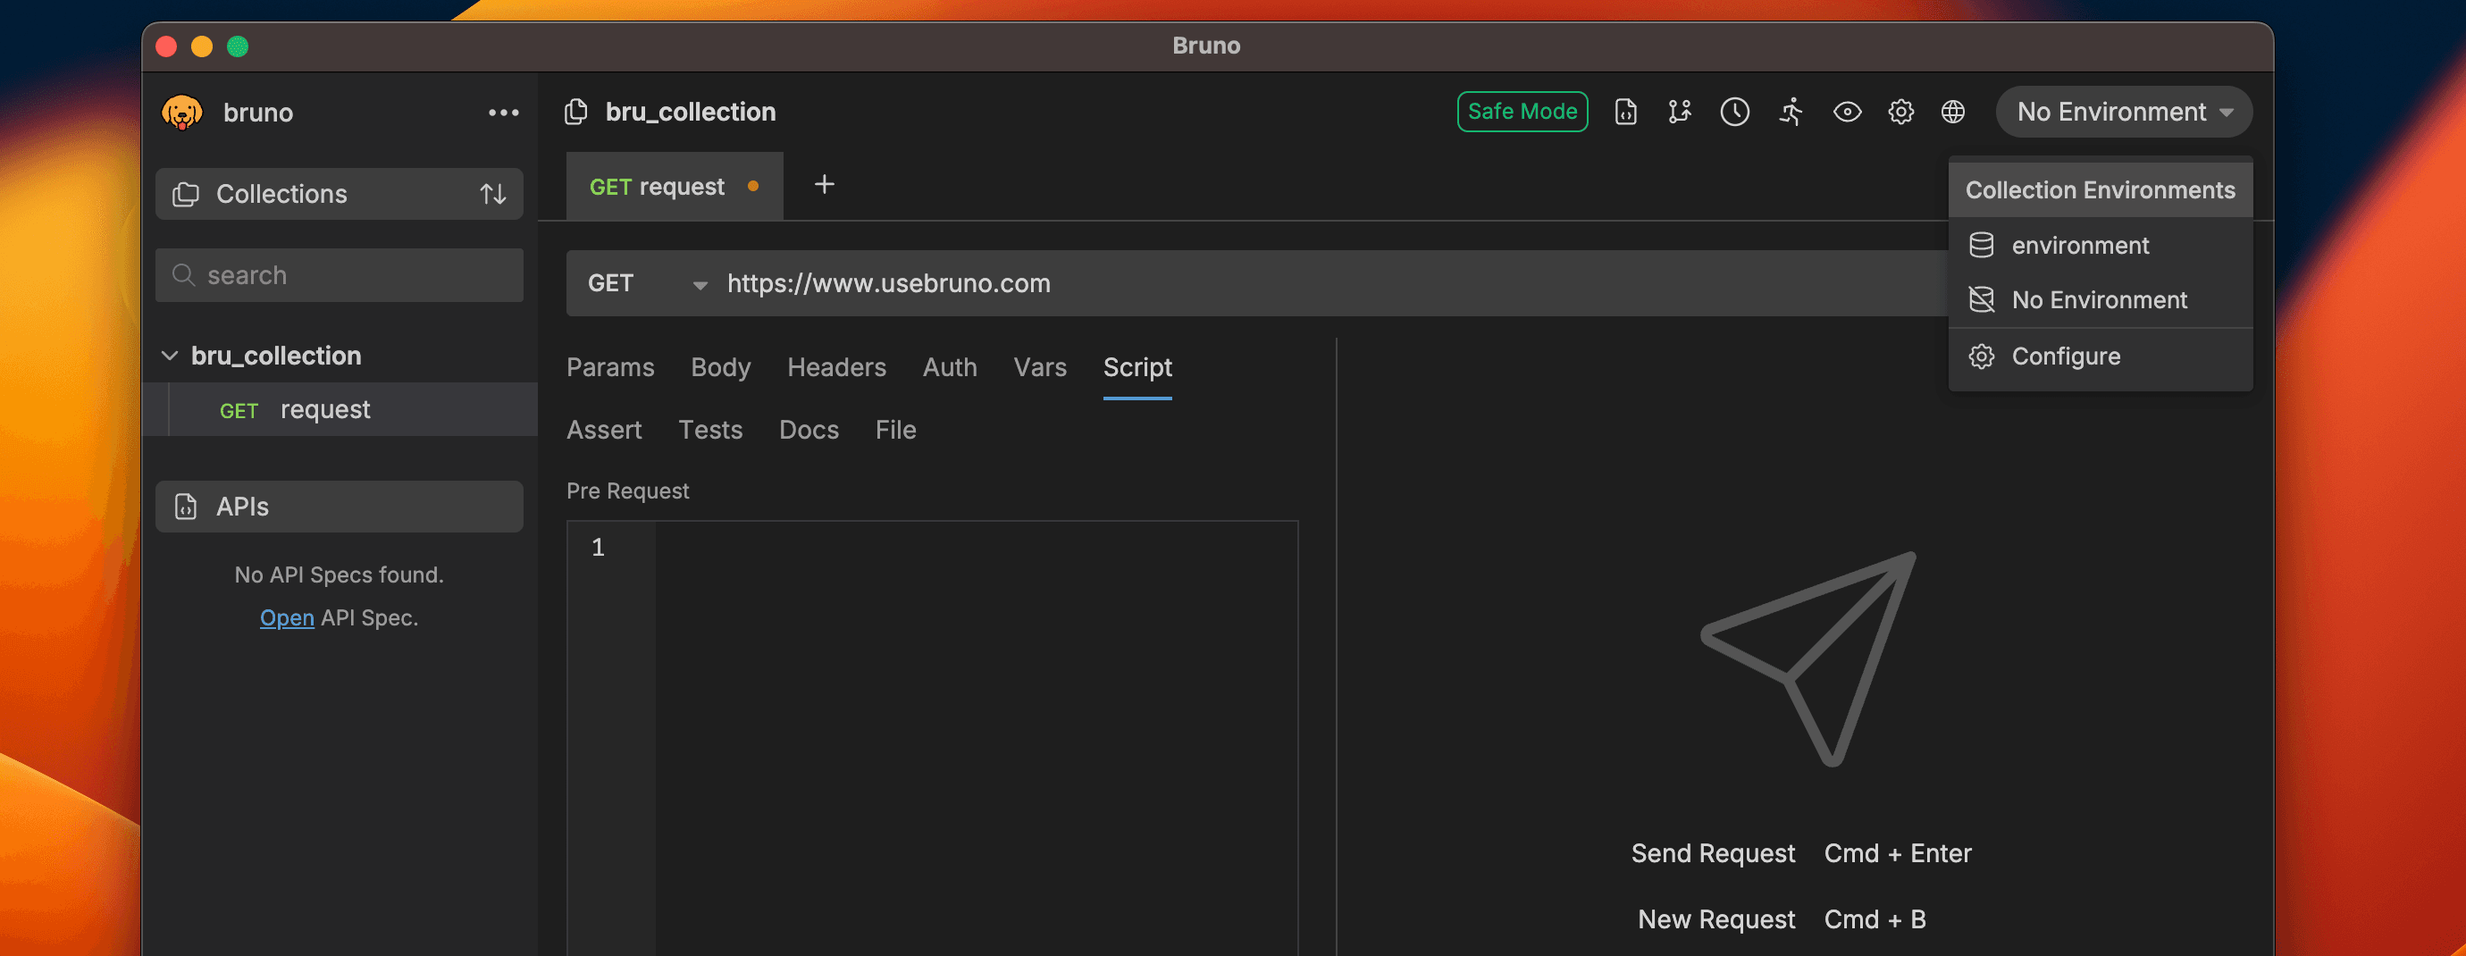This screenshot has height=956, width=2466.
Task: Collapse the bru_collection tree
Action: 170,356
